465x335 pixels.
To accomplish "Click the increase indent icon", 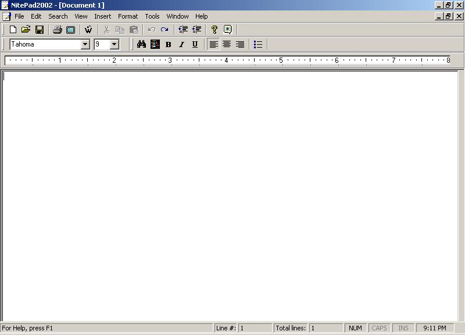I will (x=196, y=30).
